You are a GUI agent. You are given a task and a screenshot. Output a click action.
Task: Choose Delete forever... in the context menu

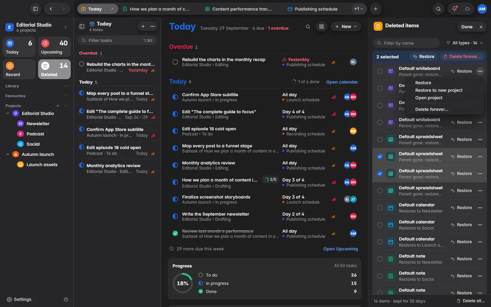432,109
